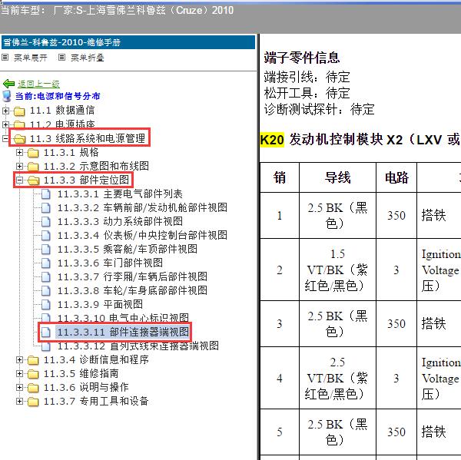
Task: Click wire cell 1.5 VT/BK in pin 2 row
Action: click(337, 270)
